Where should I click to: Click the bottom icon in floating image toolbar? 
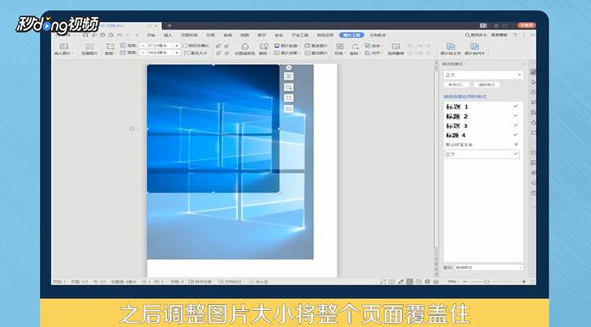[x=288, y=109]
